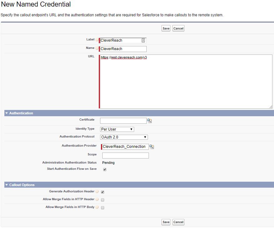The width and height of the screenshot is (274, 229).
Task: Click the New Named Credential heading
Action: [36, 4]
